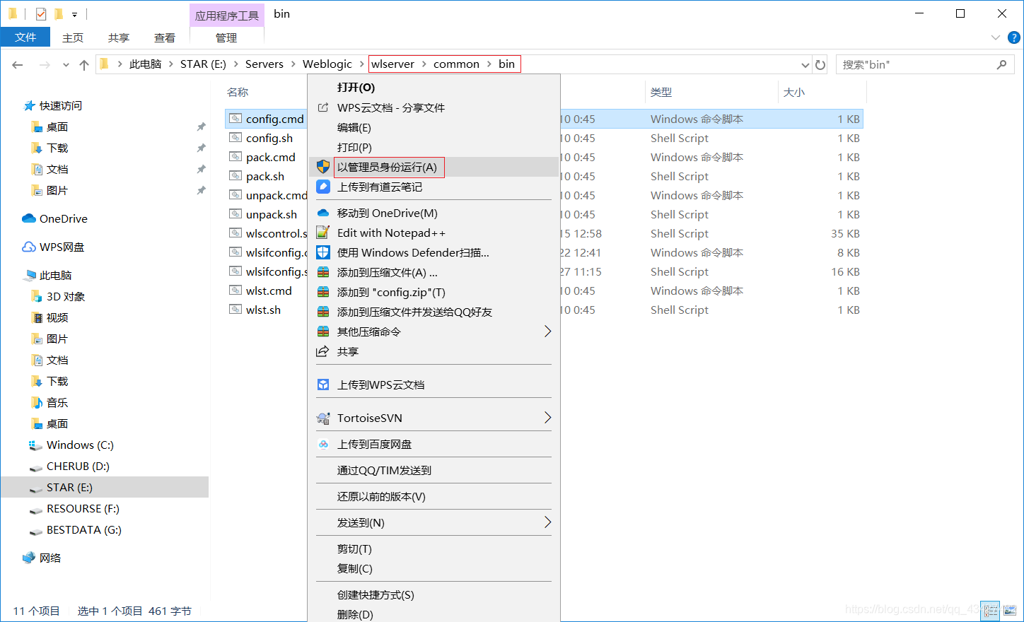The width and height of the screenshot is (1024, 622).
Task: Open 快速访问 in the navigation pane
Action: tap(61, 106)
